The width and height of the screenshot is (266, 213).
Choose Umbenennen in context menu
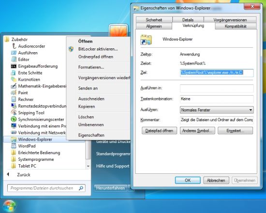coord(91,125)
